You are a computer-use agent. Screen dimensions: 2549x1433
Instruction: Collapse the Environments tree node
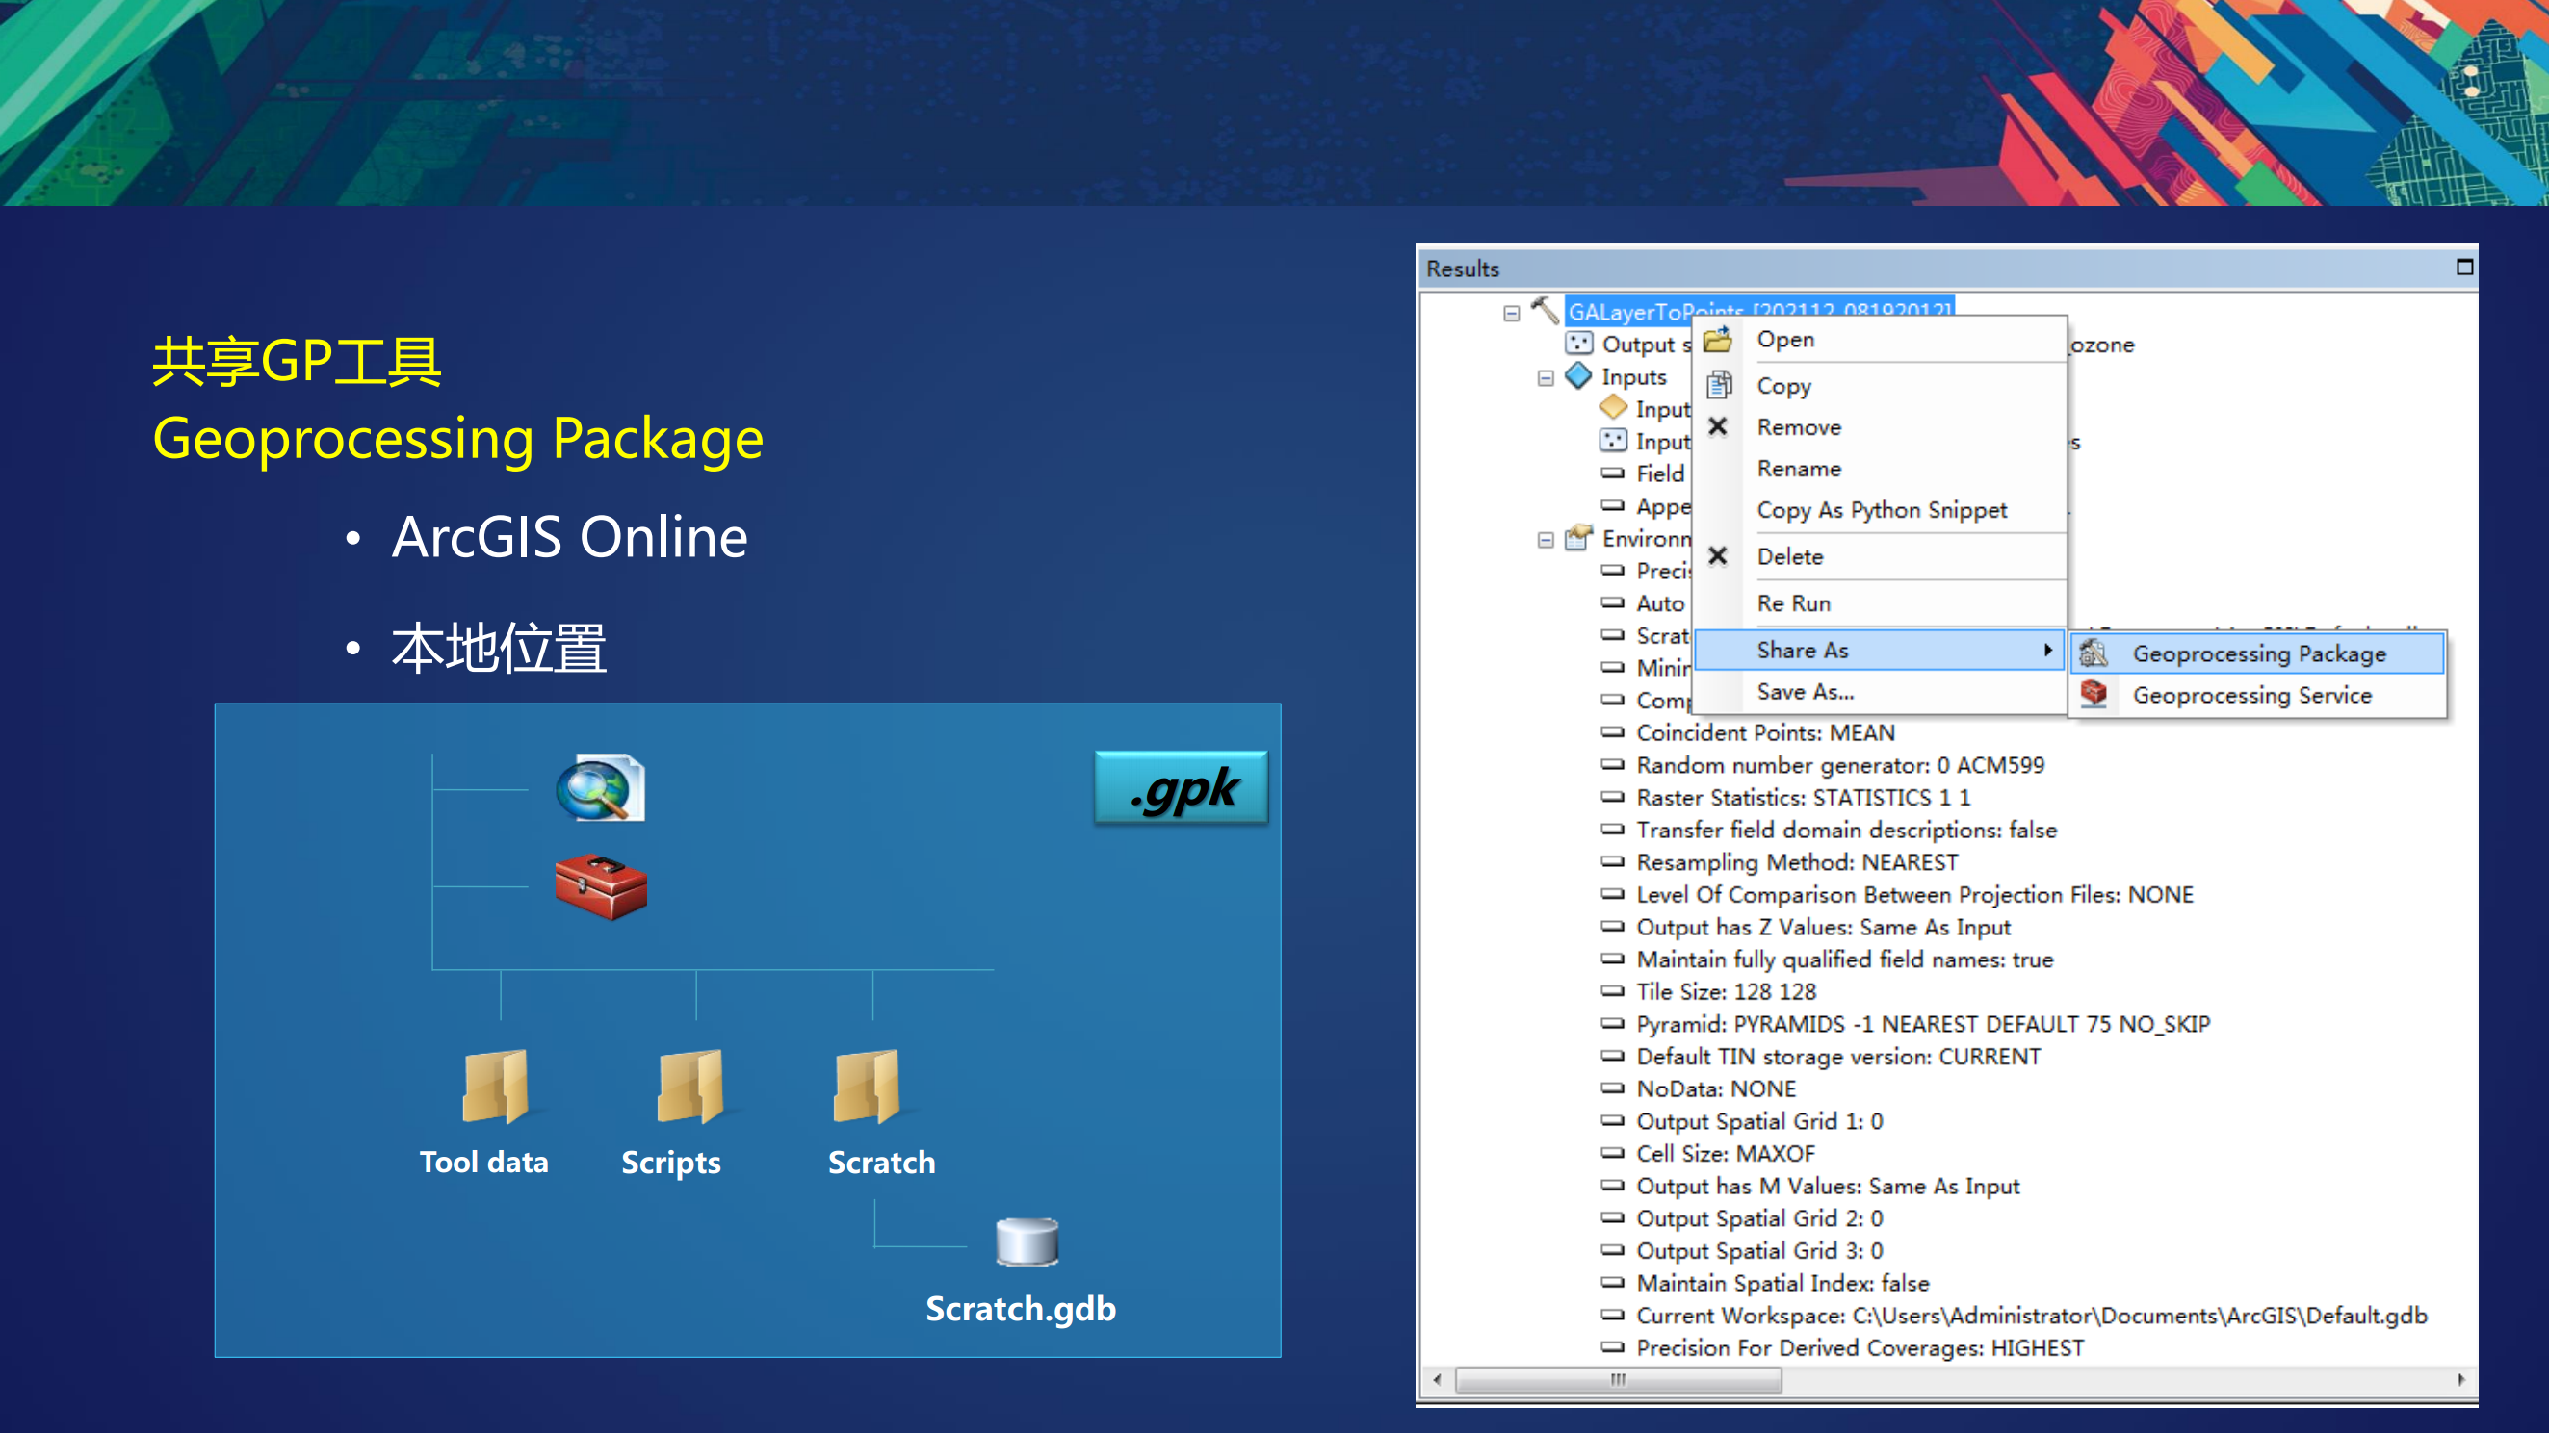tap(1546, 540)
